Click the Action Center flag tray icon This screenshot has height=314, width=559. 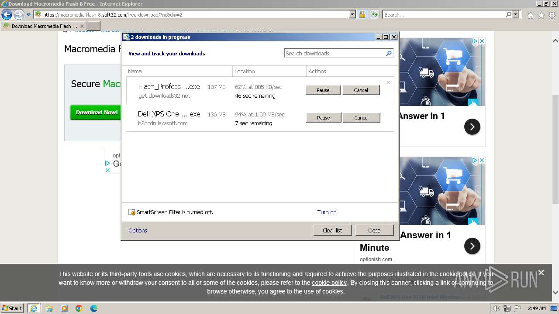point(517,308)
